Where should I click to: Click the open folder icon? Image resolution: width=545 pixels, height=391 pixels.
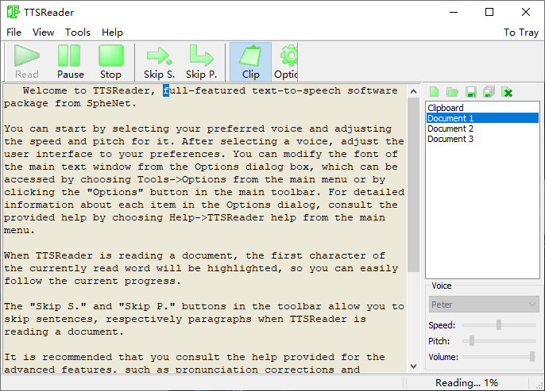pos(452,92)
